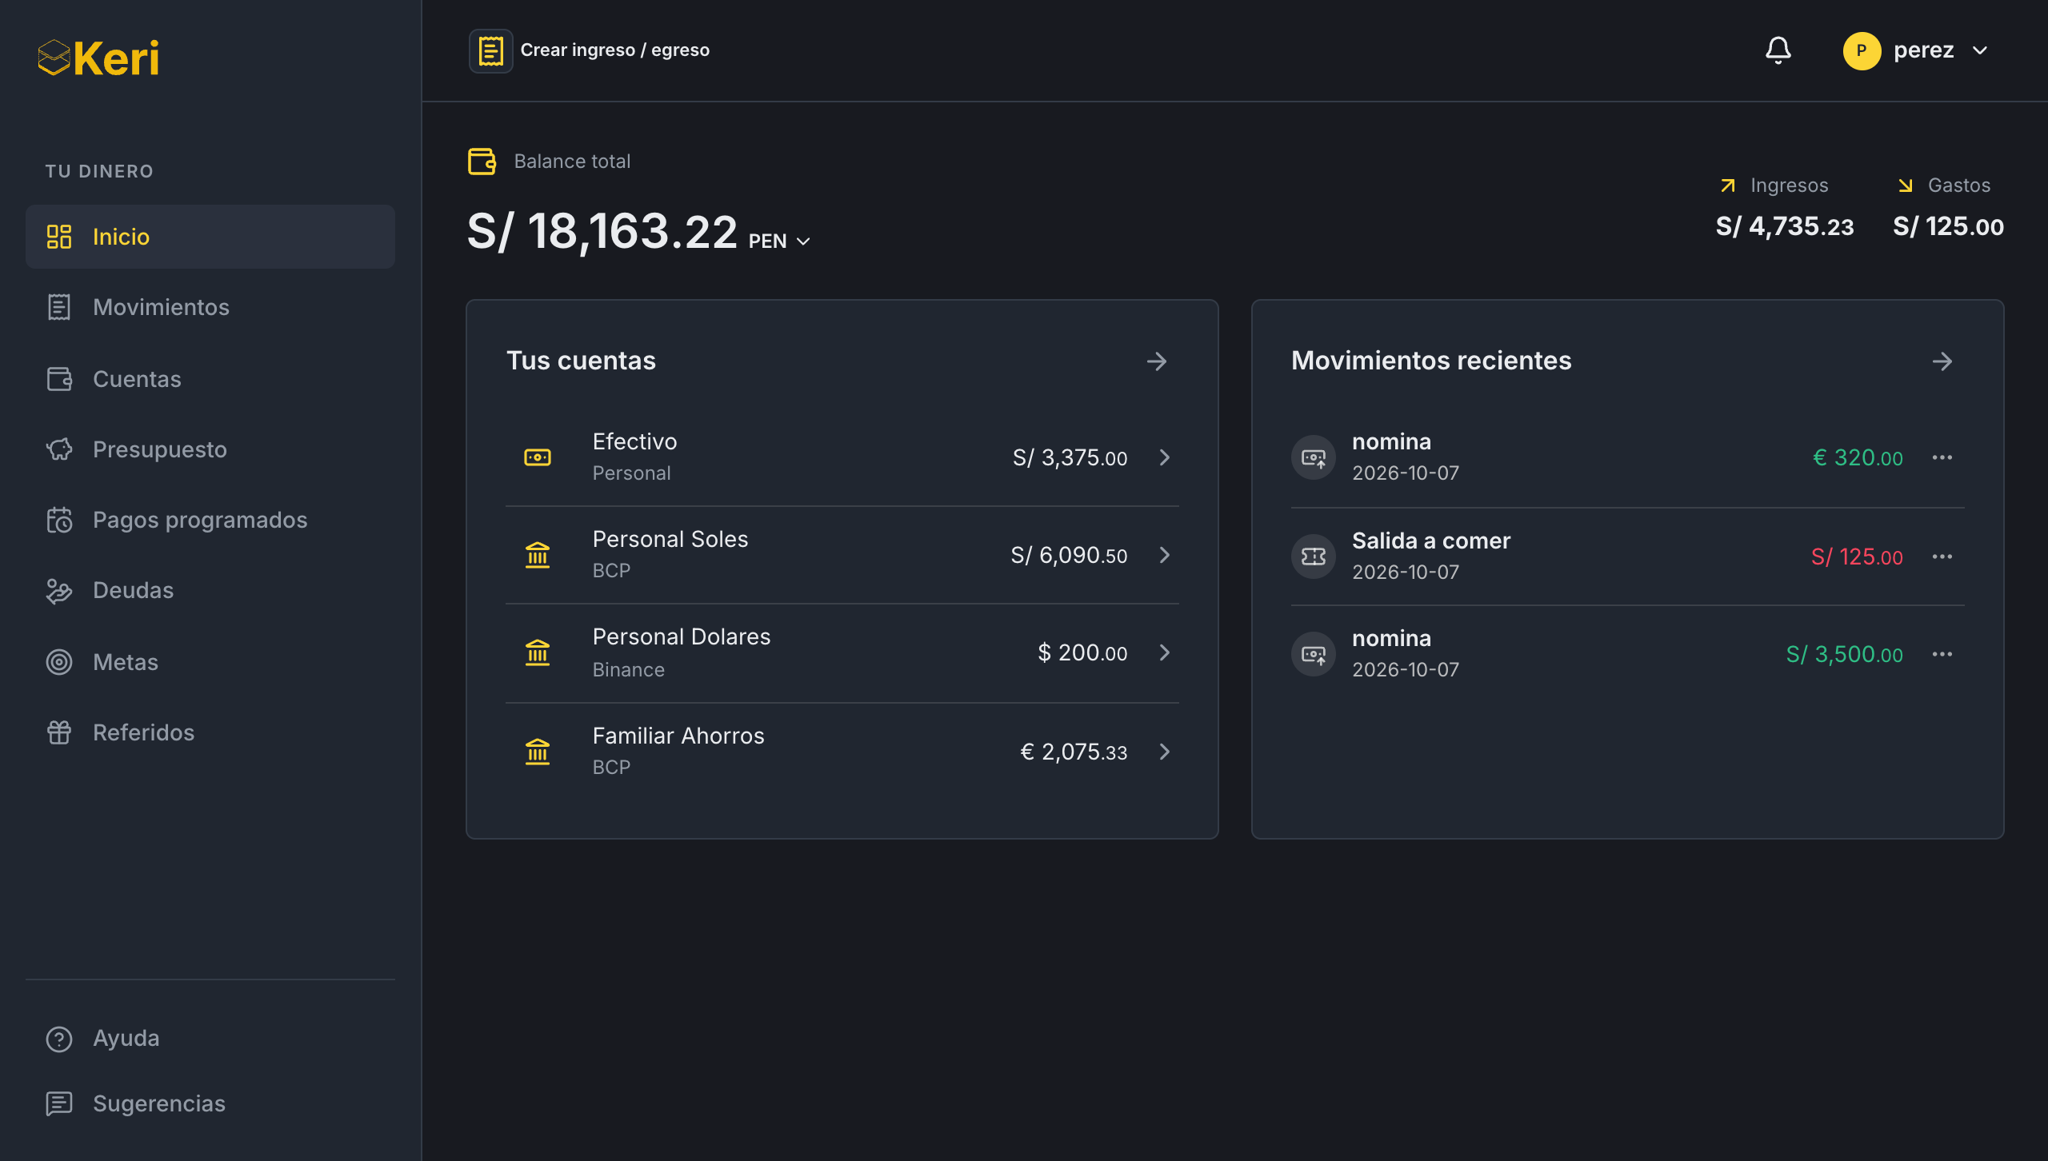Click the €320 nomina movement icon

(1314, 457)
